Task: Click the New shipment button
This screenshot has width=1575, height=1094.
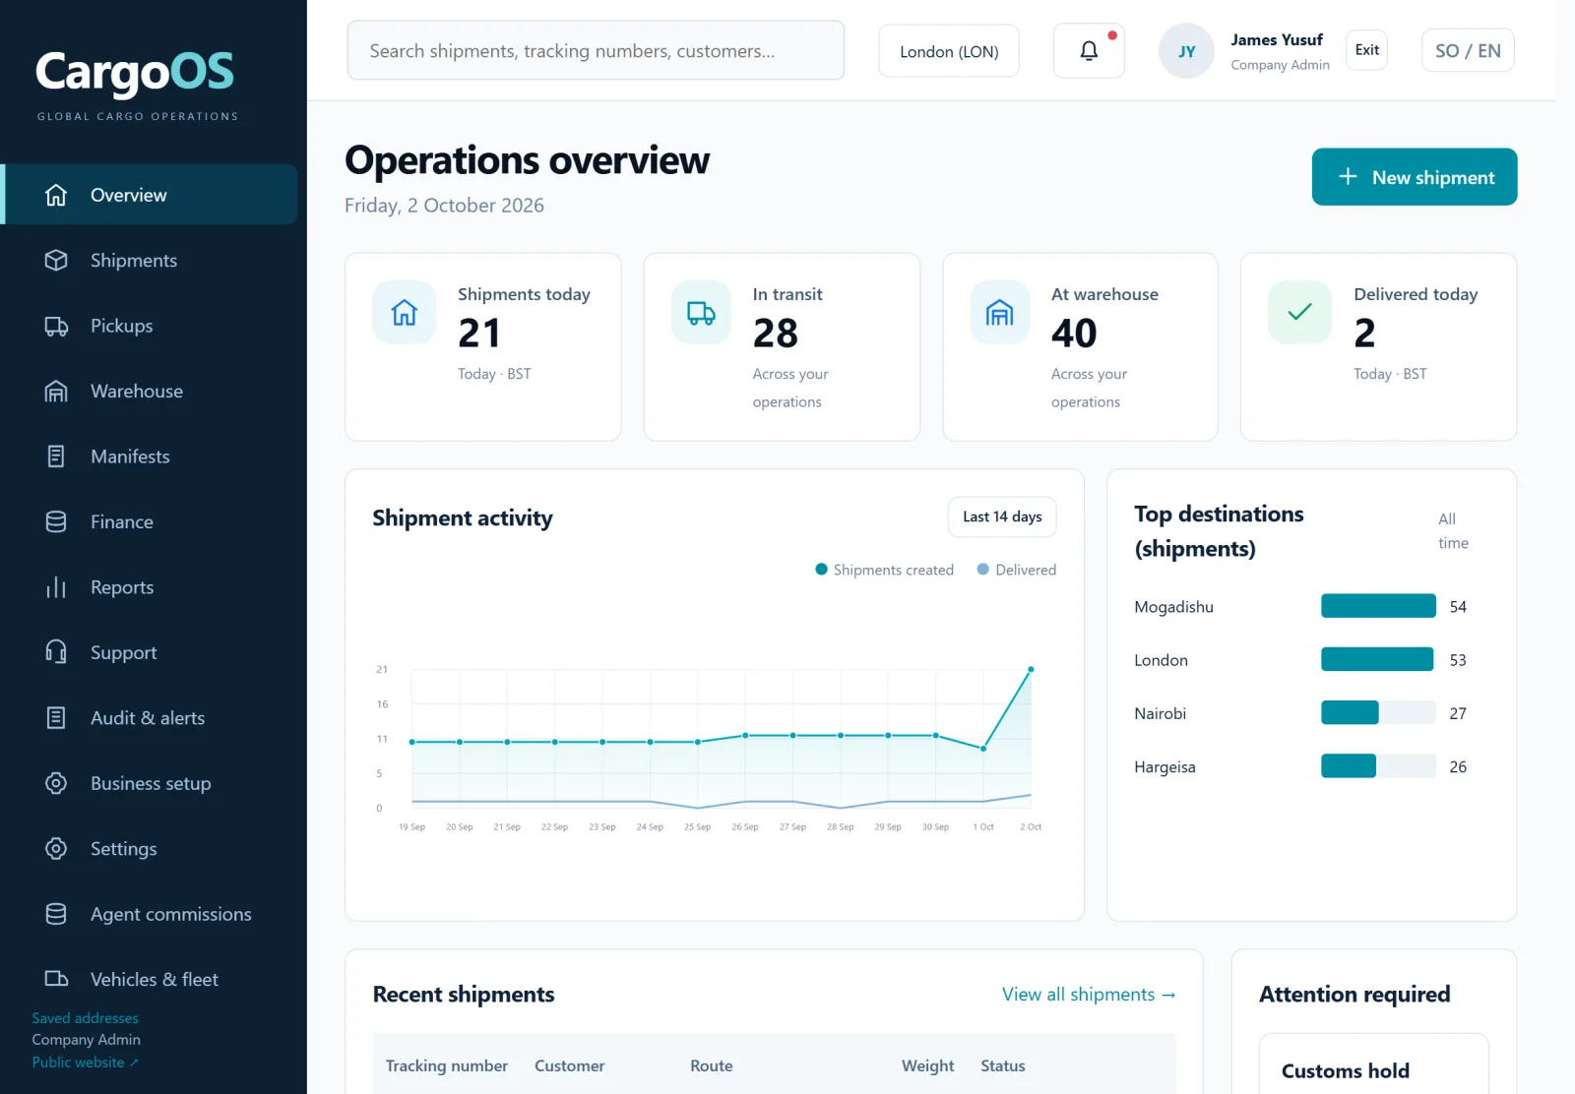Action: (x=1415, y=177)
